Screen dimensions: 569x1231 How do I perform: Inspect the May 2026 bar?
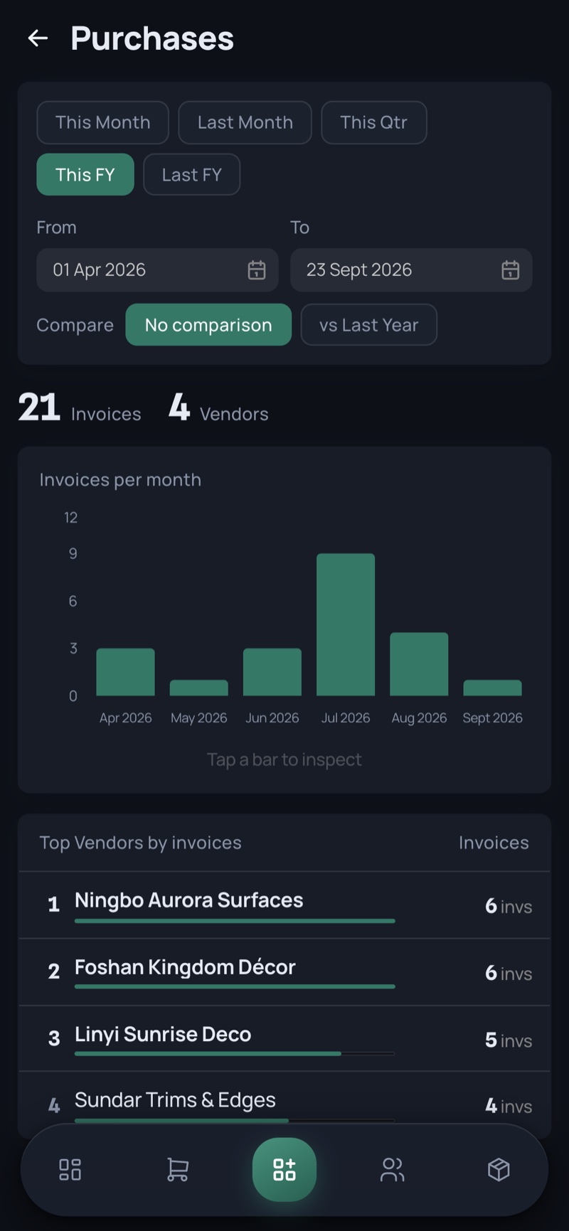(199, 688)
